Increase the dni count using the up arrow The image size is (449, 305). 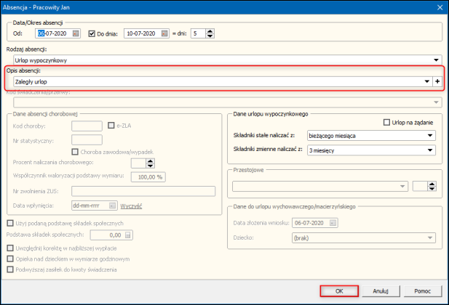(210, 30)
